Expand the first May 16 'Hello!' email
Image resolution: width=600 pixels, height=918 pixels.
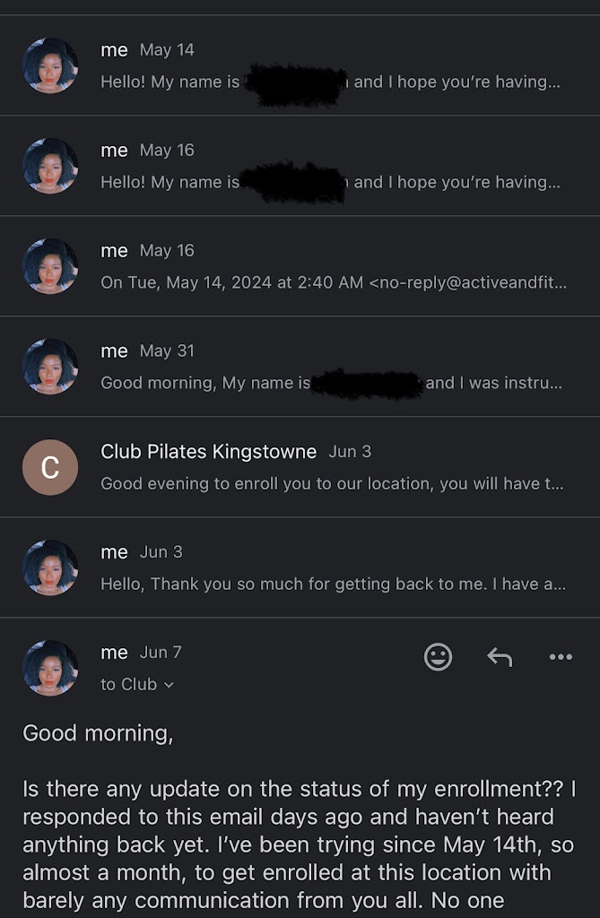(332, 166)
